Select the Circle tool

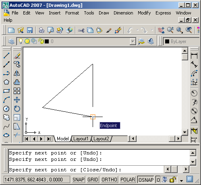pos(6,109)
